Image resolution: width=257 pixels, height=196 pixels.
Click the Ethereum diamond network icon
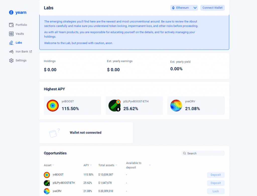(173, 8)
